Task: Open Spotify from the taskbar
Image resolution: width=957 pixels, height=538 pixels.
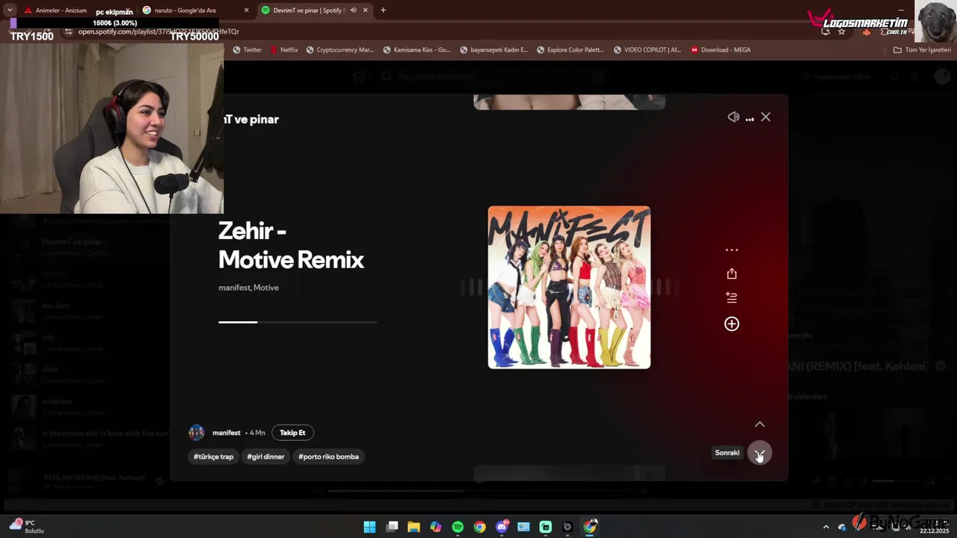Action: tap(458, 527)
